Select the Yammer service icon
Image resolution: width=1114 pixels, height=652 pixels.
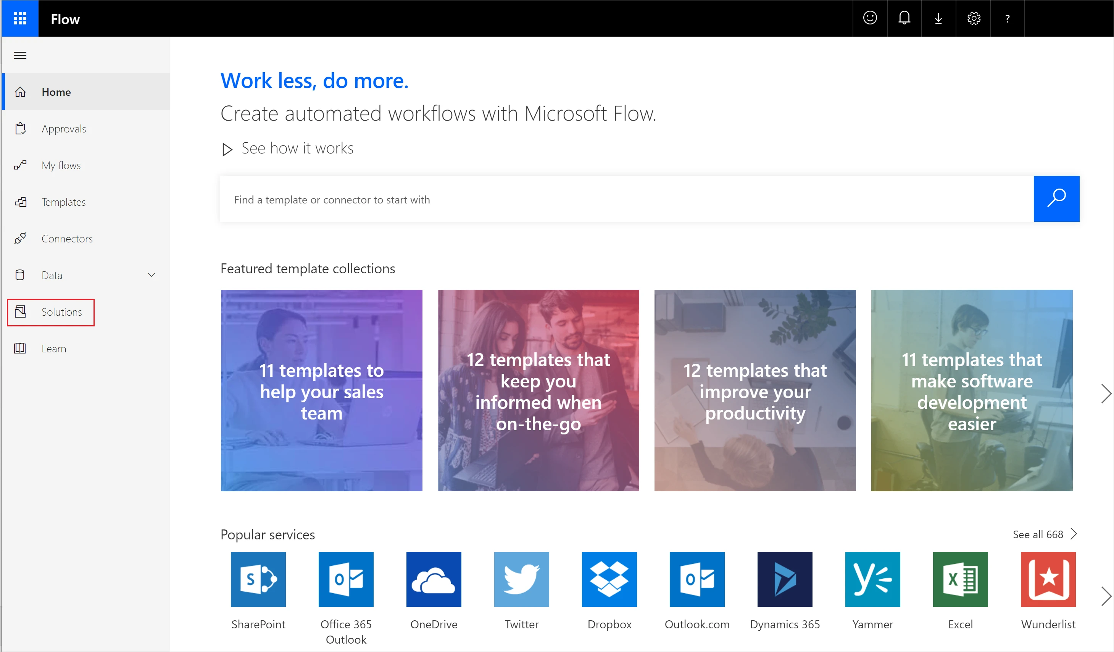tap(872, 579)
